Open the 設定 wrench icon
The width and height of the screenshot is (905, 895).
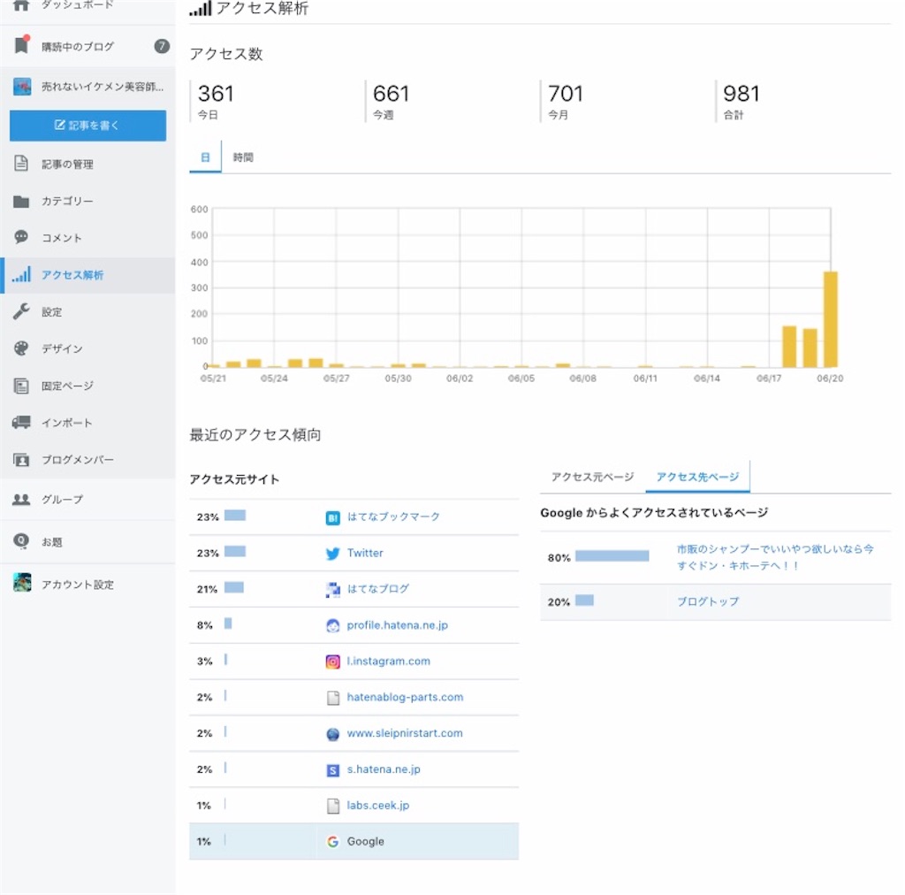21,311
